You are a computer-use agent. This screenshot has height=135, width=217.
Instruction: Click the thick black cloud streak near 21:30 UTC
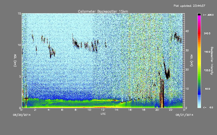click(167, 74)
